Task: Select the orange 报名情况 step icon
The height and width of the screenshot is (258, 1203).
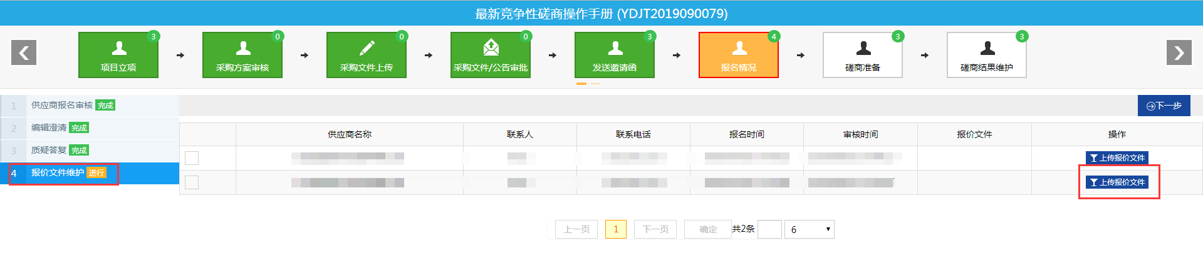Action: point(739,55)
